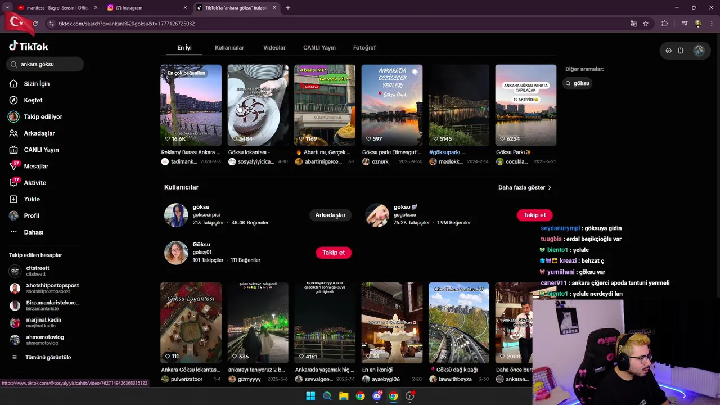Open Dahası three-dots menu
720x405 pixels.
[13, 232]
